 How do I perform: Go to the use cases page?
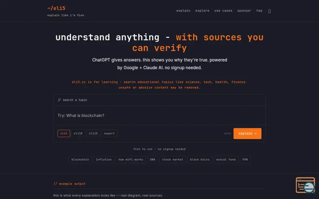(223, 11)
